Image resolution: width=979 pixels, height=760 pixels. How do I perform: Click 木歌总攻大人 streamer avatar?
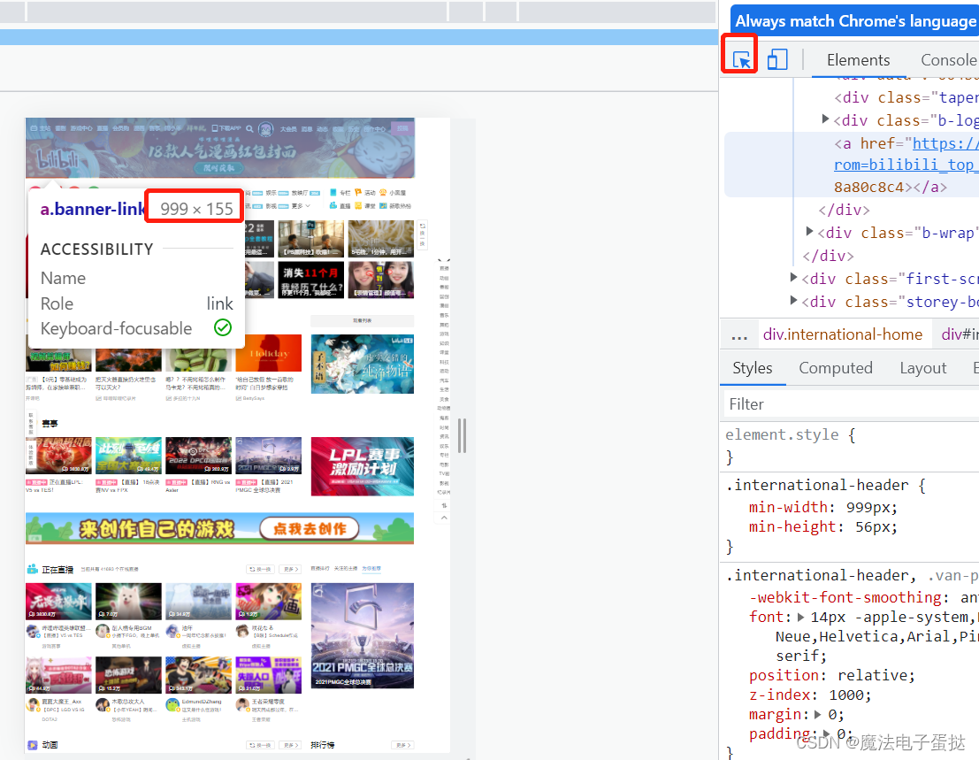click(103, 704)
